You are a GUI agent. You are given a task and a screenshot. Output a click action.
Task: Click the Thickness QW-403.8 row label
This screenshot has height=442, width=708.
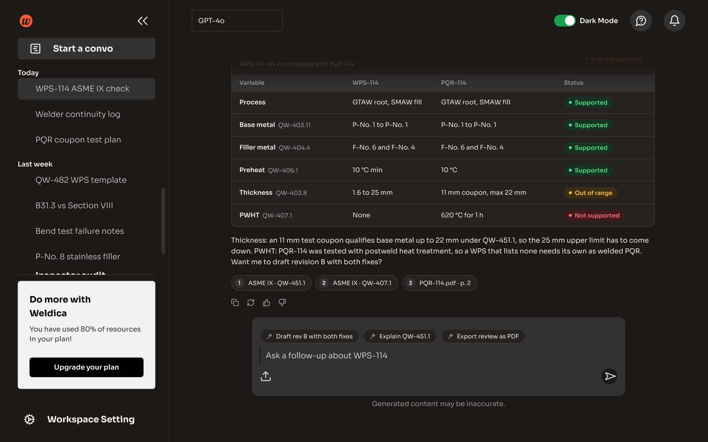click(273, 193)
